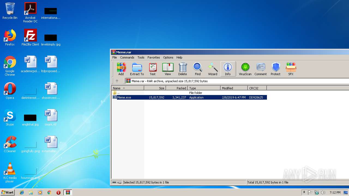Viewport: 349px width, 196px height.
Task: Run VirusScan from the toolbar
Action: pos(245,69)
